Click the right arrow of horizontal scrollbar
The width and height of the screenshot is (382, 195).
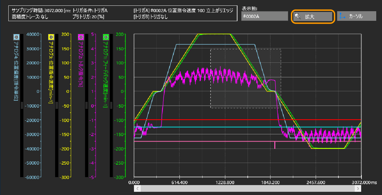(x=358, y=189)
